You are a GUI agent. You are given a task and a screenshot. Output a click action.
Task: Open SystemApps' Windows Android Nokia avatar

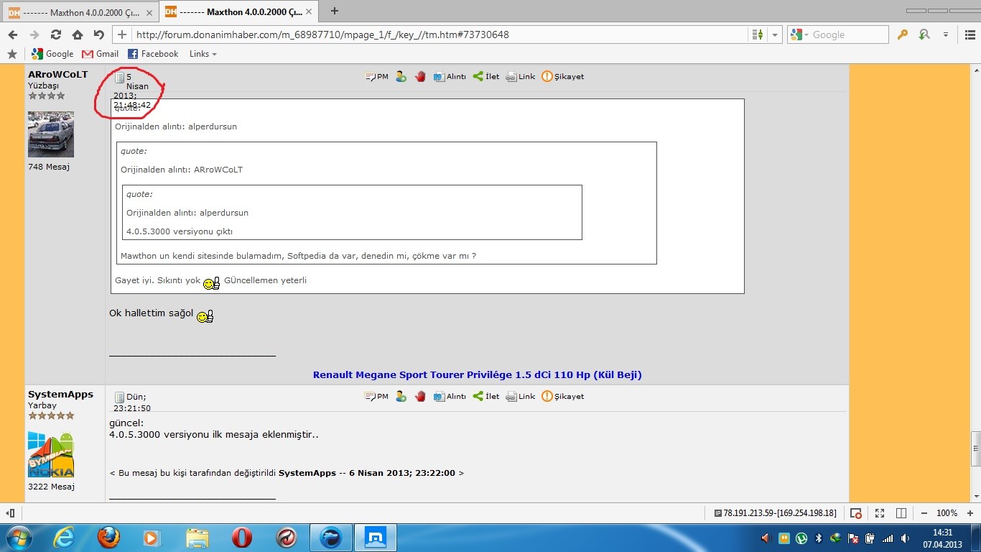(x=51, y=454)
